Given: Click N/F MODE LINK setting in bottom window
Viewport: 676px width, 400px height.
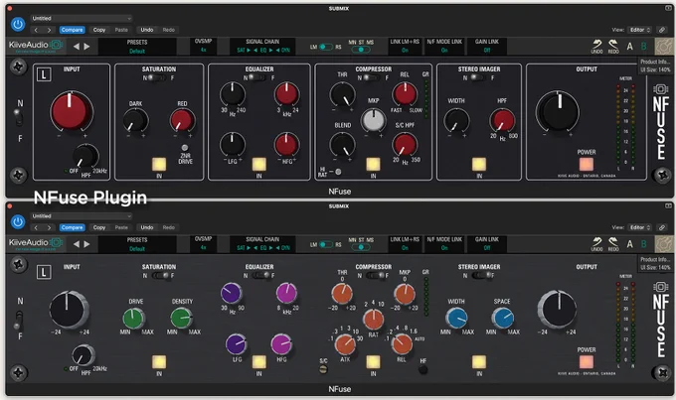Looking at the screenshot, I should pos(444,244).
